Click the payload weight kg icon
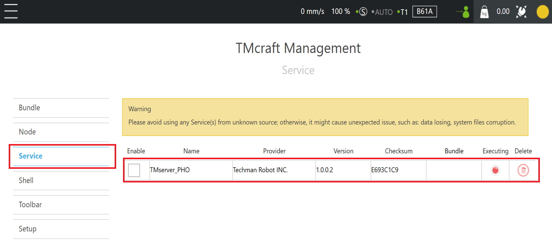This screenshot has width=552, height=241. click(484, 12)
